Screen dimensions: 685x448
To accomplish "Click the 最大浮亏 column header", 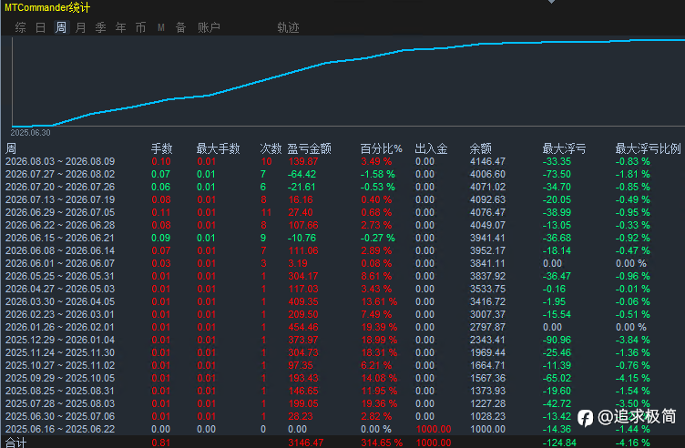I will click(x=564, y=148).
